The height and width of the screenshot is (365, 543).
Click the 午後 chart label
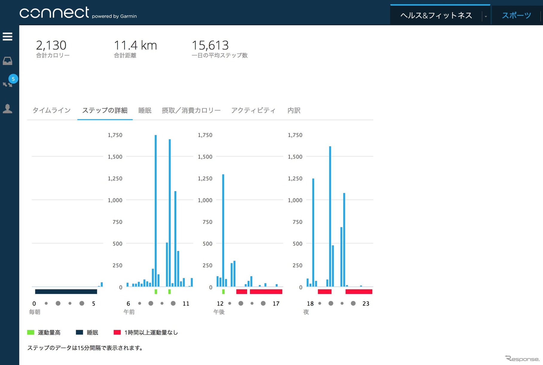pos(219,312)
